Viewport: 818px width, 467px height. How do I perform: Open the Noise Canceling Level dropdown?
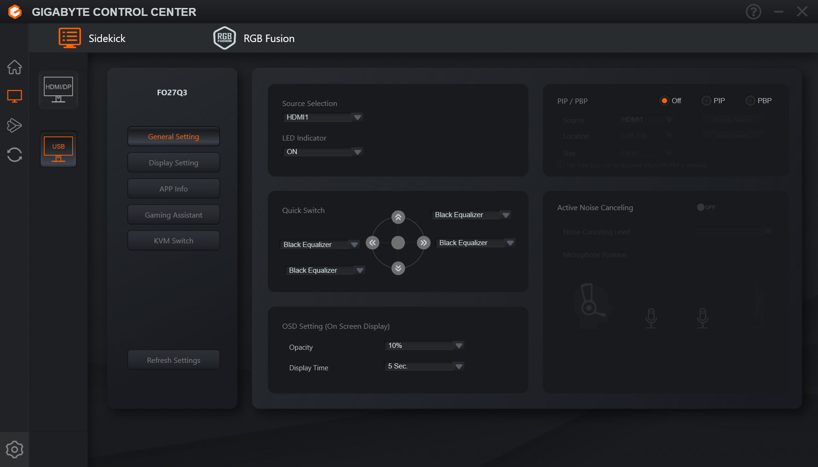click(732, 232)
